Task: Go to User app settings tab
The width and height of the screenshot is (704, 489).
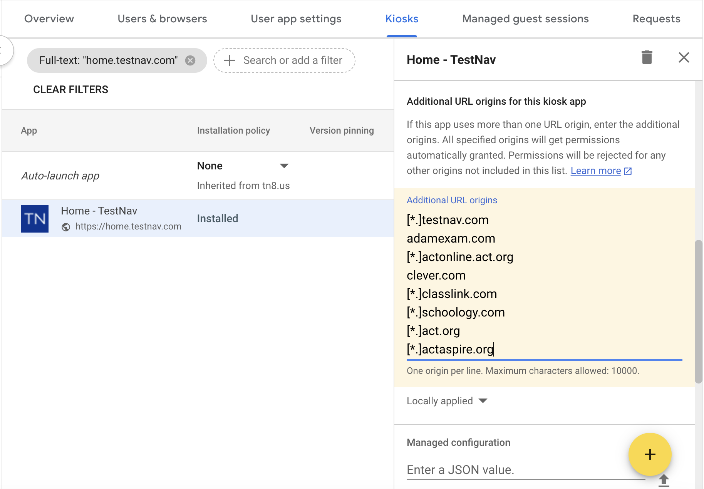Action: [296, 19]
